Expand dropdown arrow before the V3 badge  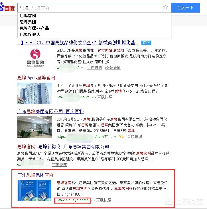click(115, 137)
